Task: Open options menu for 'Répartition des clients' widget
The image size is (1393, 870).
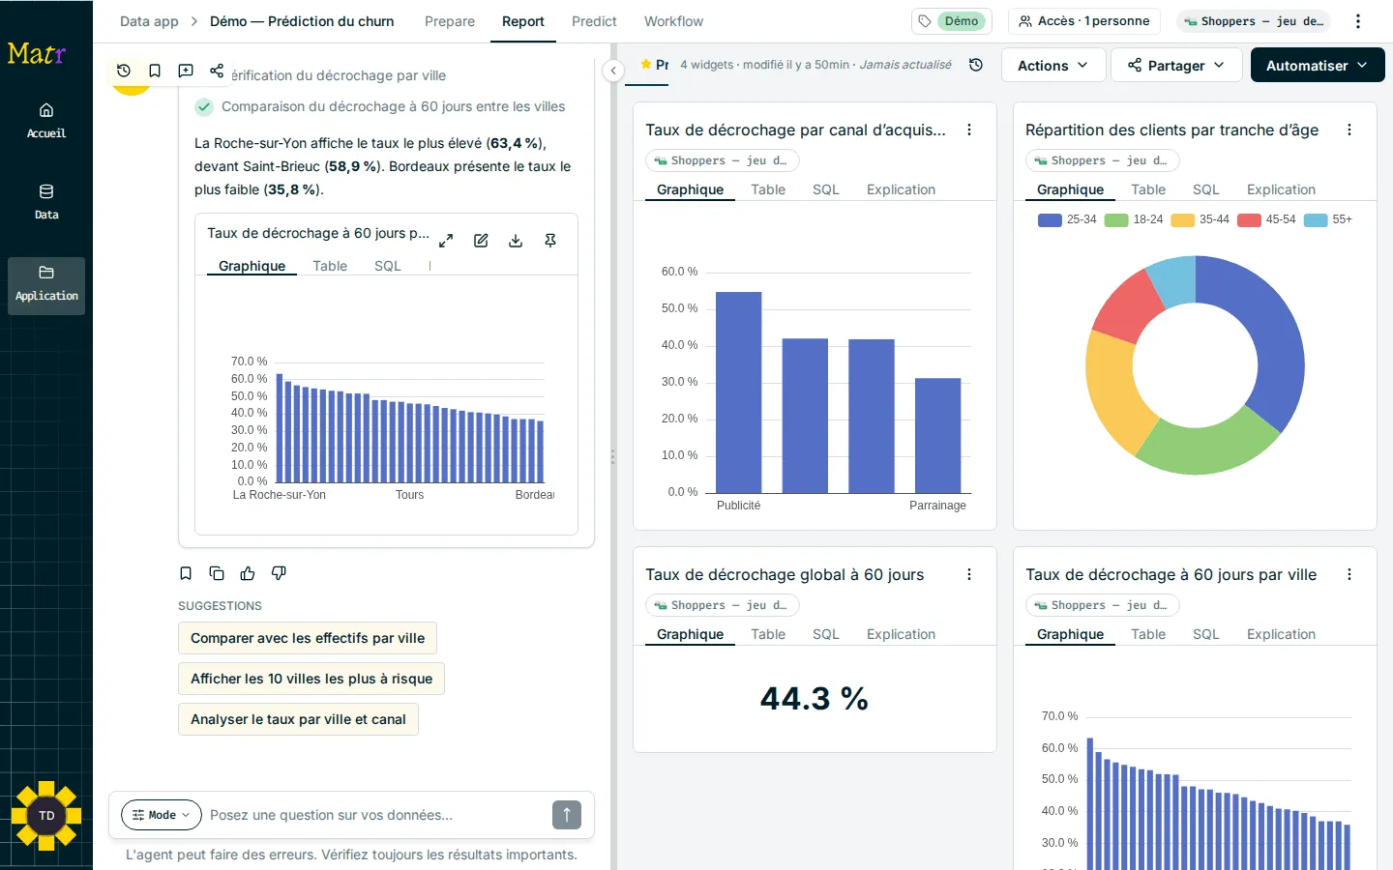Action: (1349, 130)
